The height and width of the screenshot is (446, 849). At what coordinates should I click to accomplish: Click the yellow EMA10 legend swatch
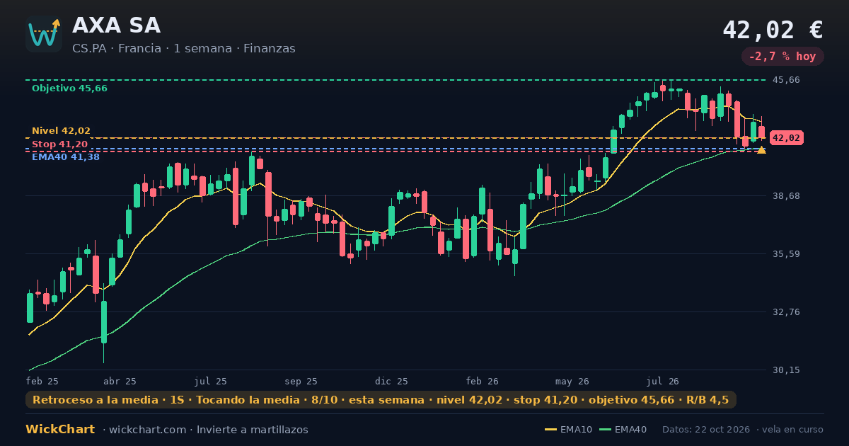coord(550,430)
